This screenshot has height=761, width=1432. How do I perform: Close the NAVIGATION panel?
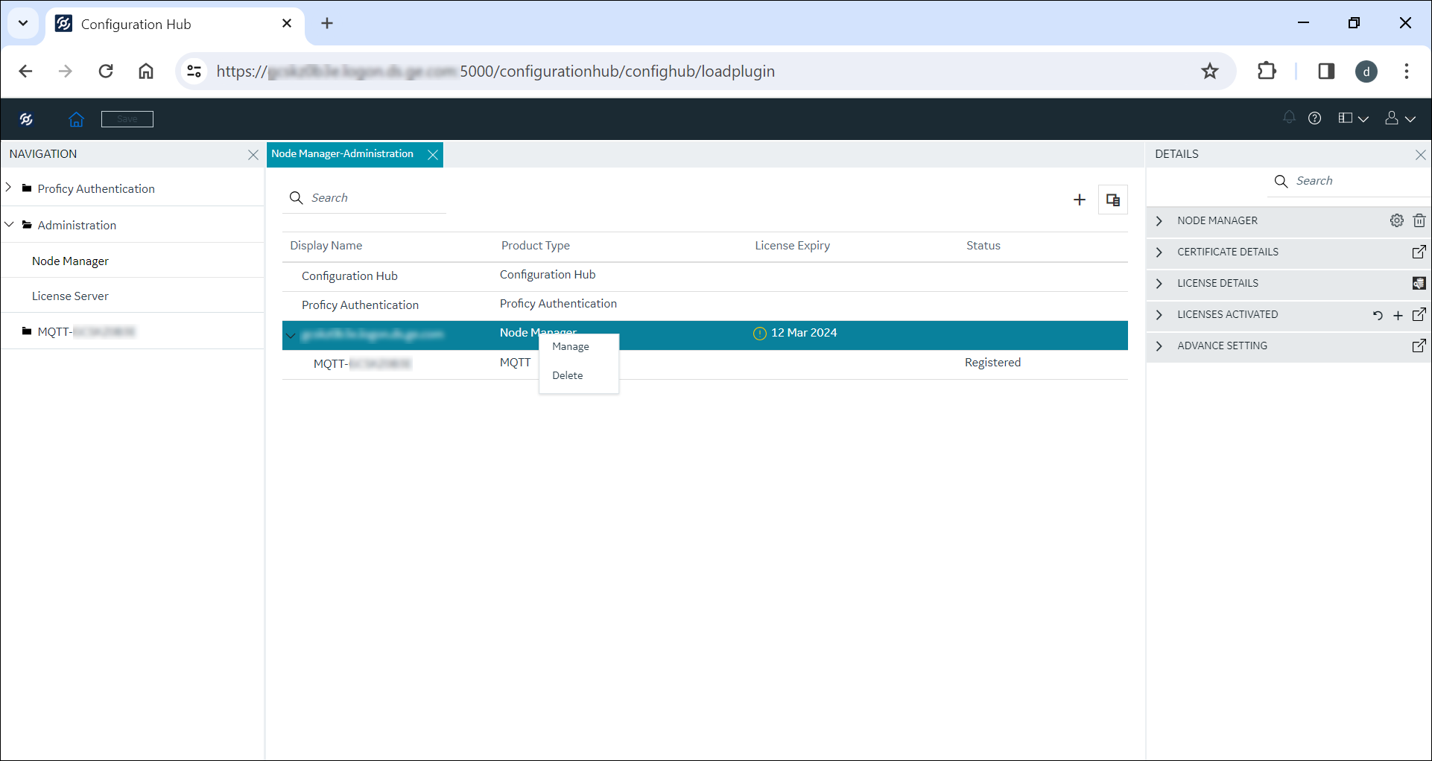pyautogui.click(x=253, y=155)
